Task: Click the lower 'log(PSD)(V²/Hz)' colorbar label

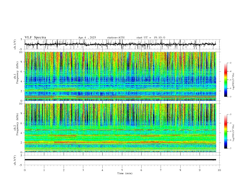Action: coord(233,133)
